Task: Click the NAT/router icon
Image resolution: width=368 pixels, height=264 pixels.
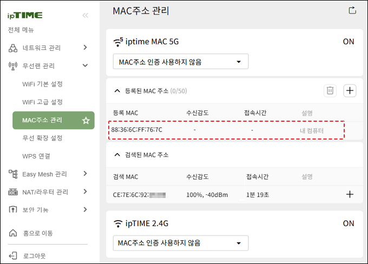Action: tap(13, 192)
